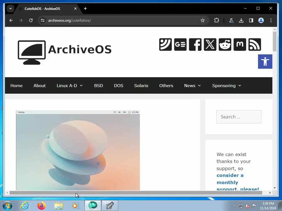
Task: Open the Extensions puzzle icon
Action: 216,20
